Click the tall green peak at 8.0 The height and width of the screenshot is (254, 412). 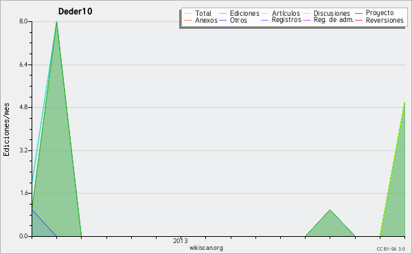pos(57,128)
